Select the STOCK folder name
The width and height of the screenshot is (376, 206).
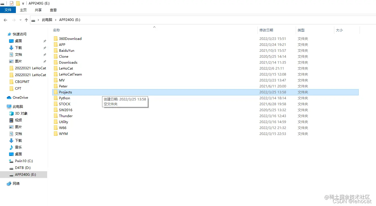(65, 104)
